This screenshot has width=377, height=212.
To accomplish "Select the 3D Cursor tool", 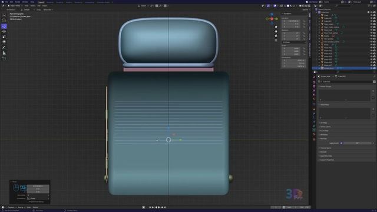I will pos(4,21).
